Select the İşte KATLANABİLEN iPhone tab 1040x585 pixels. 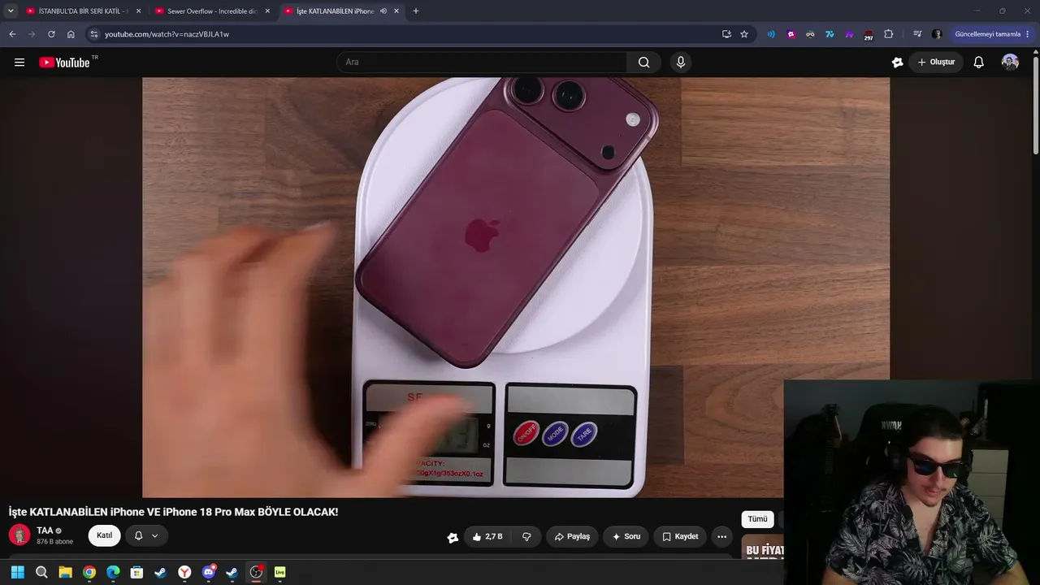[336, 11]
